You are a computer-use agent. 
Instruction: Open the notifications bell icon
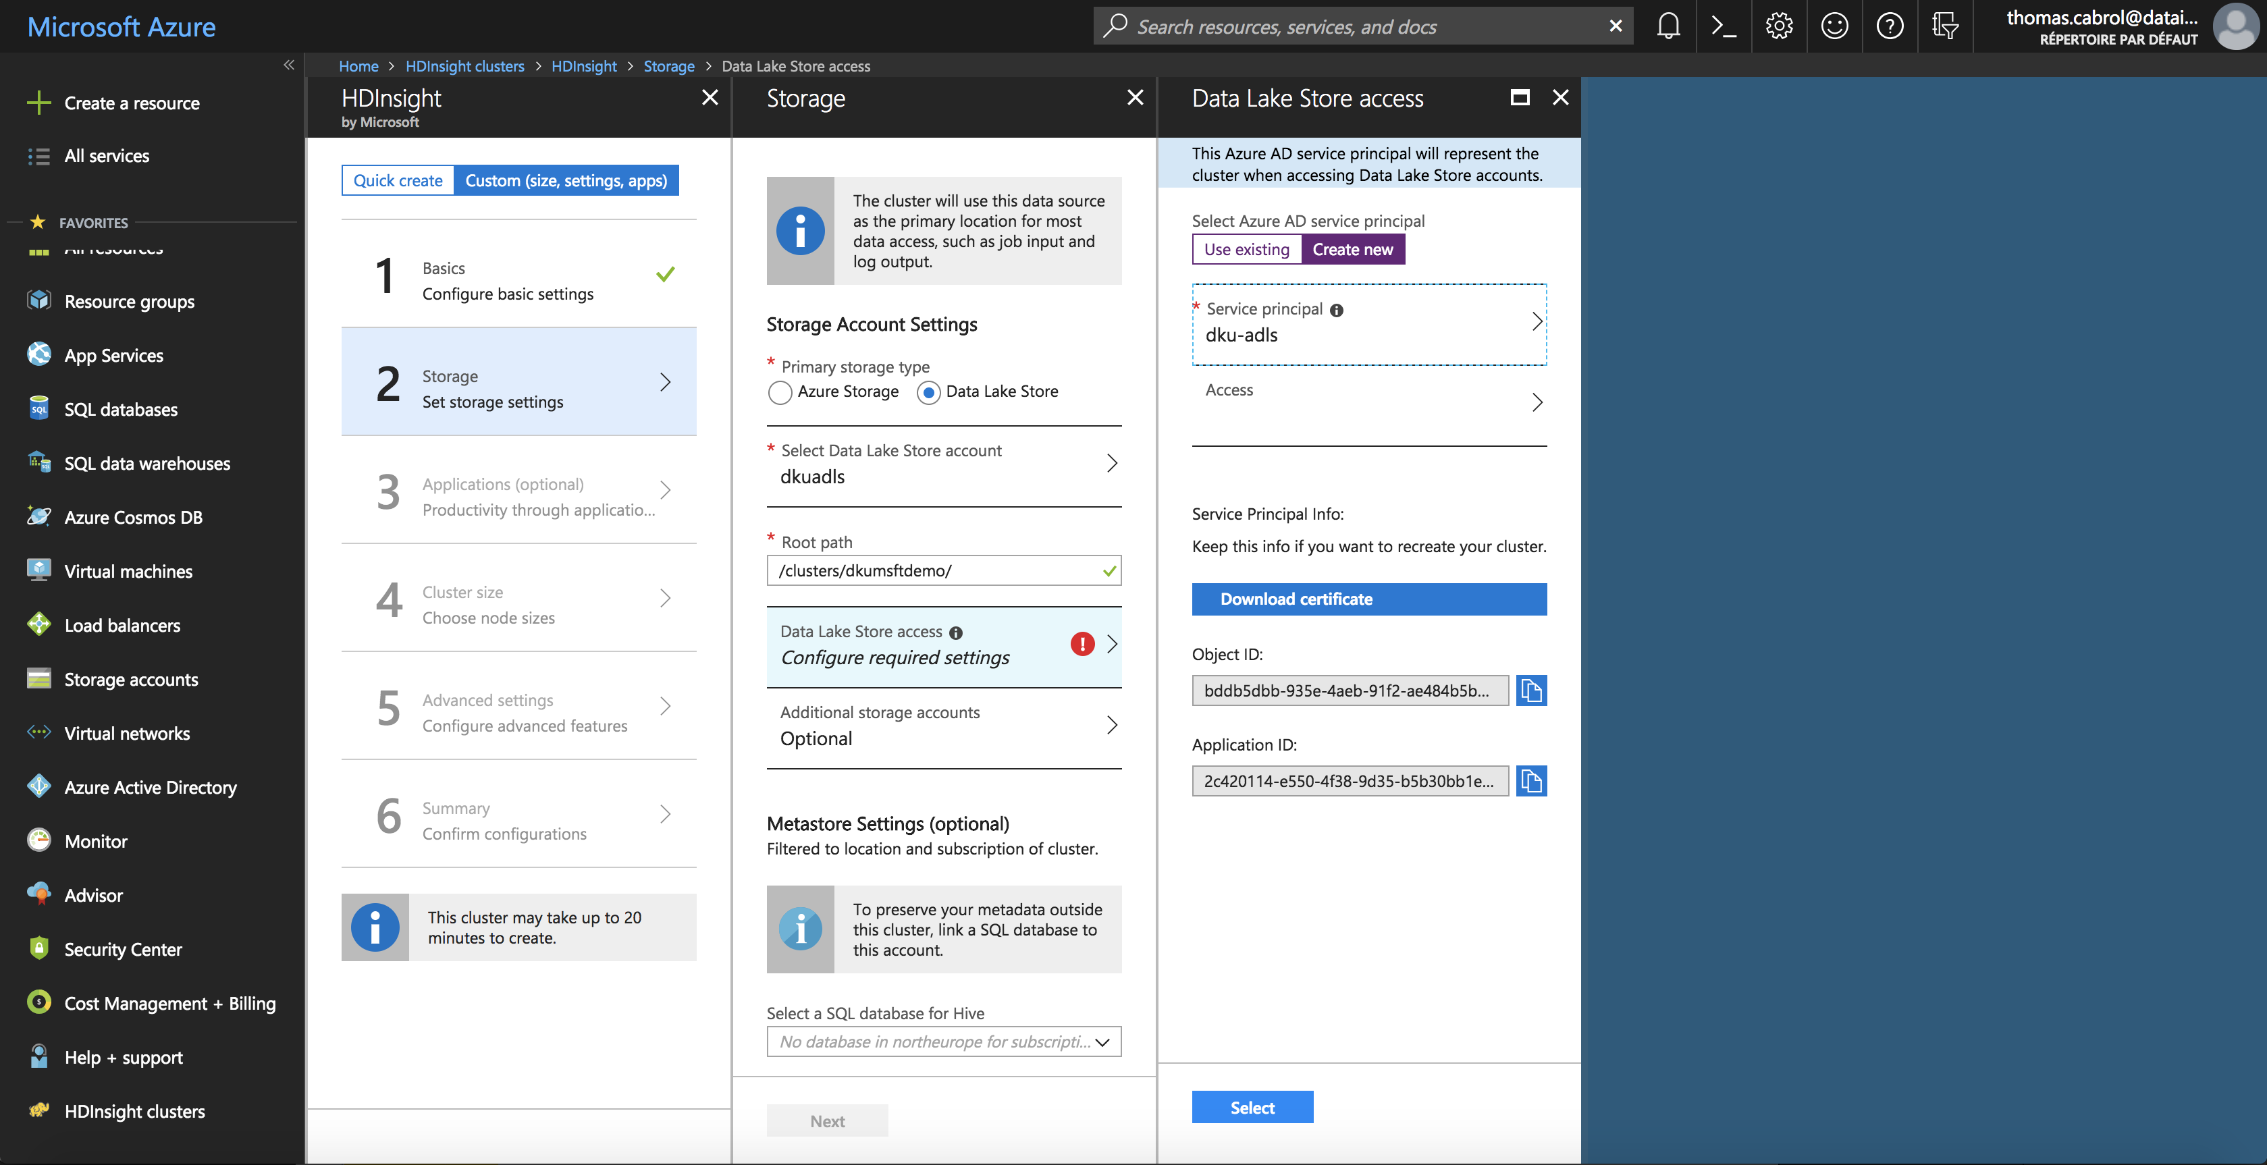click(x=1668, y=26)
